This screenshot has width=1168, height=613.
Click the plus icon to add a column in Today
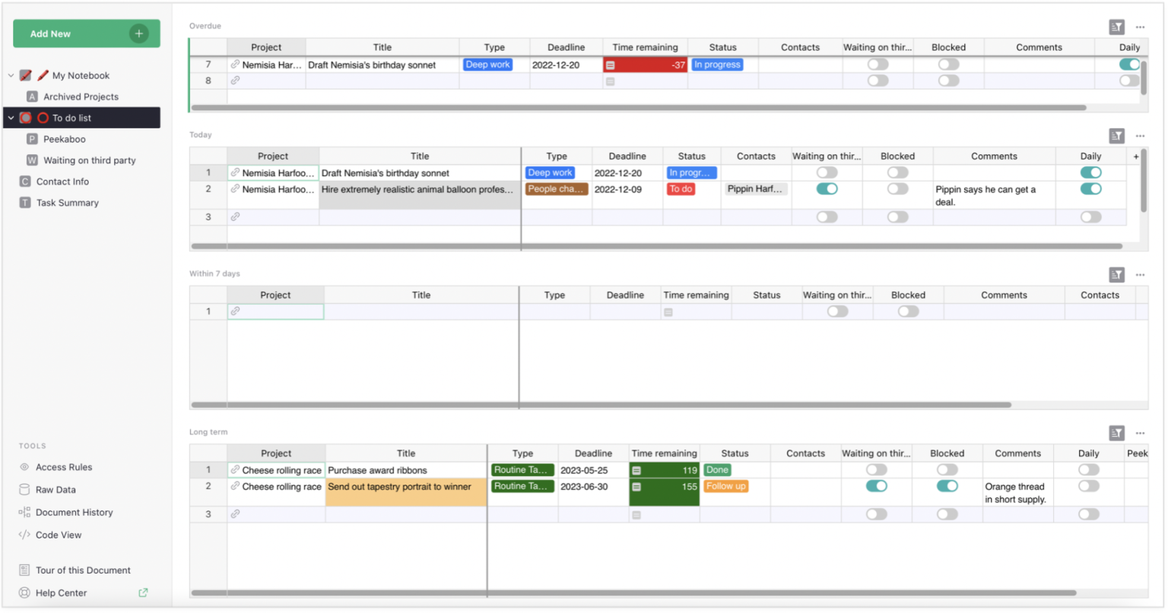(x=1136, y=156)
